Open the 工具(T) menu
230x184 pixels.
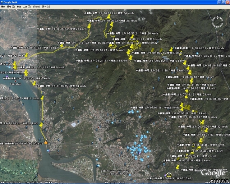27,6
